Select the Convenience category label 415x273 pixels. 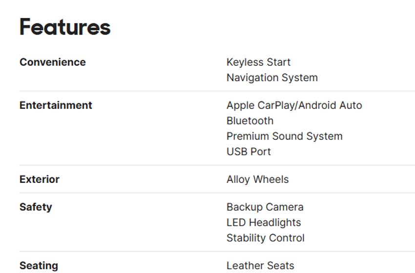tap(52, 62)
